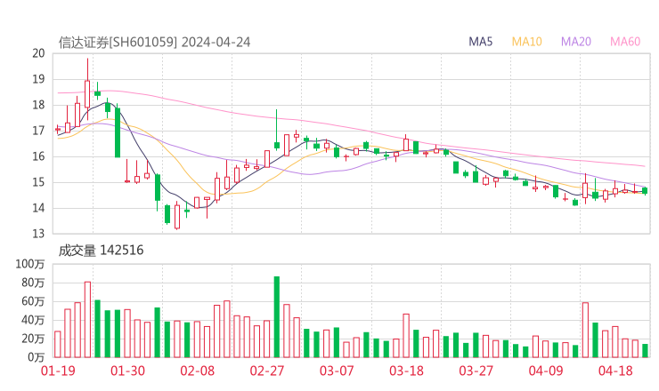Viewport: 659px width, 391px height.
Task: Show or hide the MA60 legend entry
Action: coord(625,42)
